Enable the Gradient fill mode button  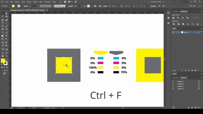tap(4, 67)
